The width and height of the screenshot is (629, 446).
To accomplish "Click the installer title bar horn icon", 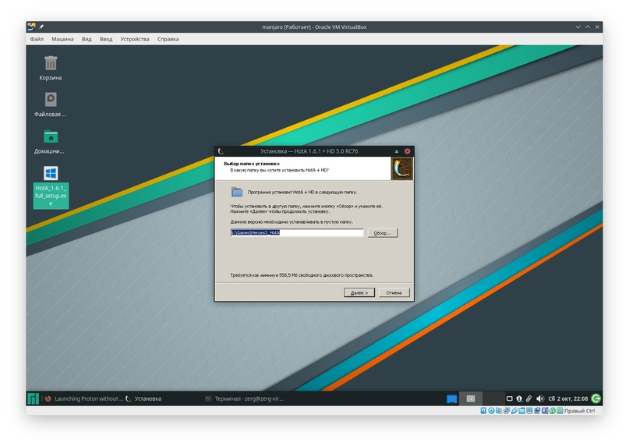I will (221, 151).
